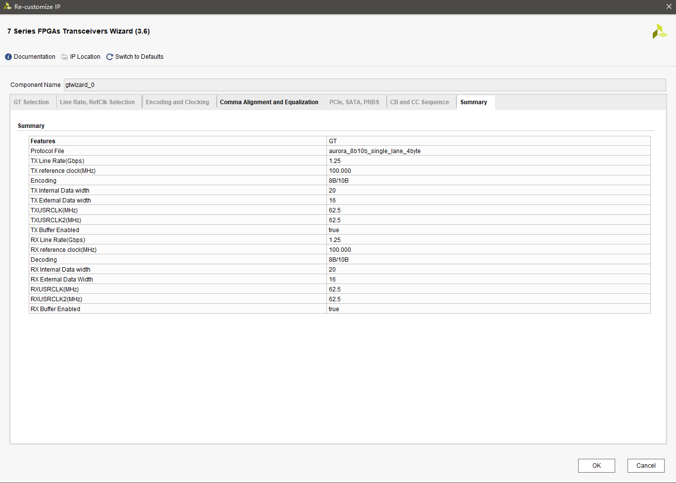
Task: Go to the PCIe, SATA, PRBS tab
Action: tap(354, 102)
